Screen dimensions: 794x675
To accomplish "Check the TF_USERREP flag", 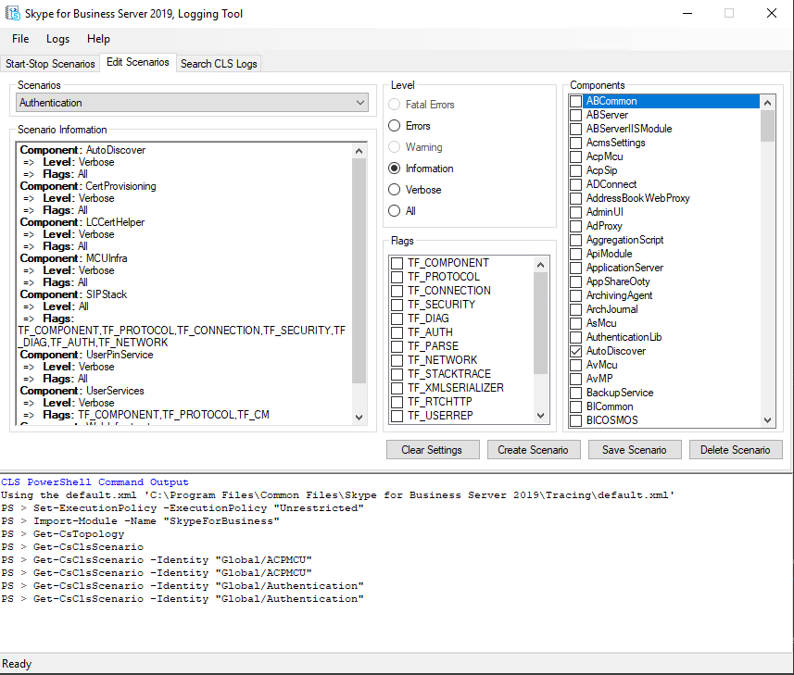I will (397, 416).
